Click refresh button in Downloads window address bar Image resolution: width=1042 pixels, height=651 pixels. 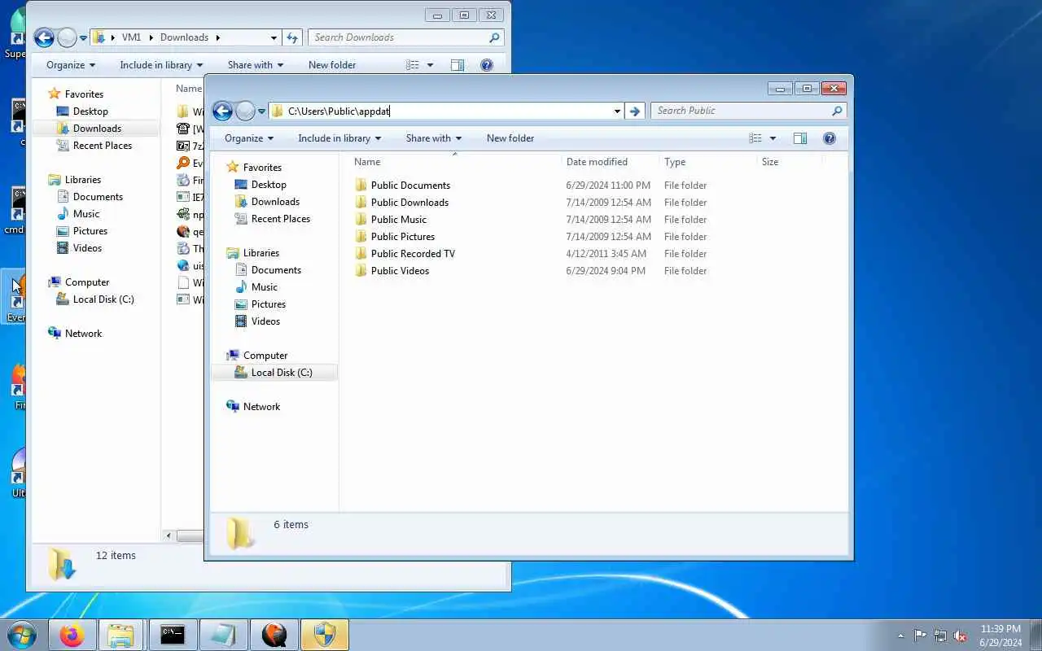click(x=293, y=37)
